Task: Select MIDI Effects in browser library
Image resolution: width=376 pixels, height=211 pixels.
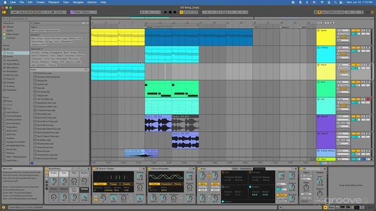Action: [12, 68]
